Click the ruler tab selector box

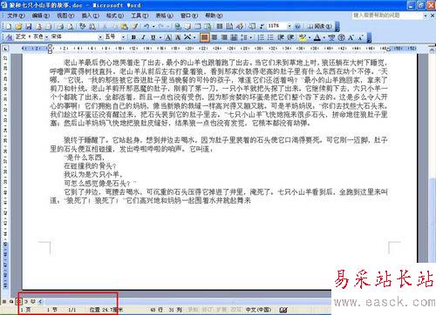click(5, 49)
